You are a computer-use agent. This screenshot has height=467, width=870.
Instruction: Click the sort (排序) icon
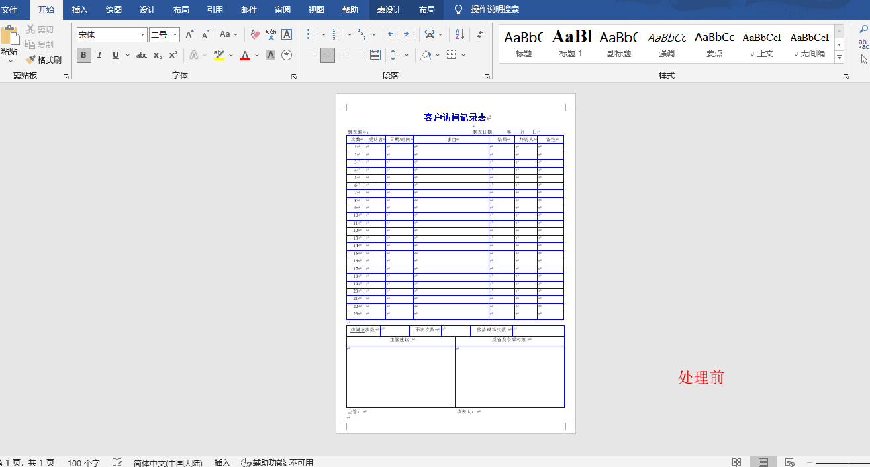tap(459, 34)
